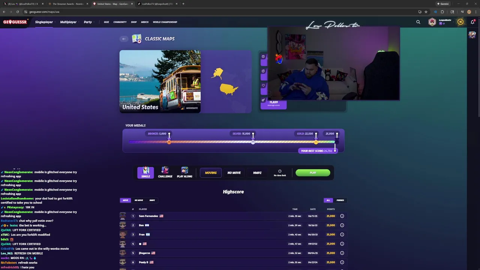
Task: Select the NMPZ game option
Action: (x=257, y=173)
